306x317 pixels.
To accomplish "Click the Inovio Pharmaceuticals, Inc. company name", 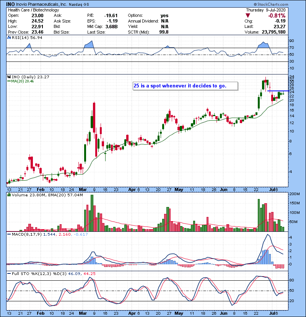I will pos(41,4).
